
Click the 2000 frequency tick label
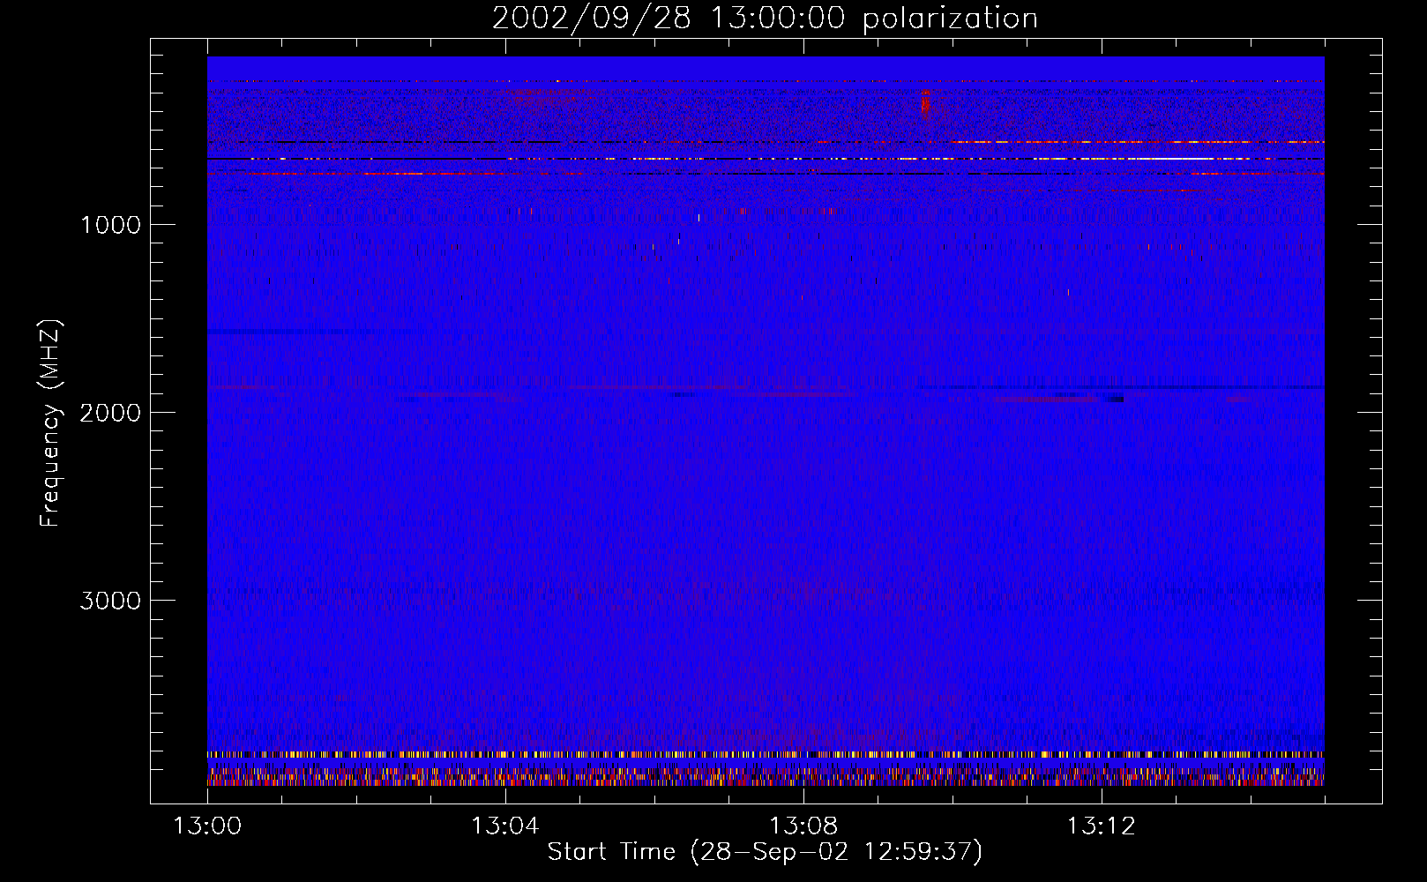[110, 413]
